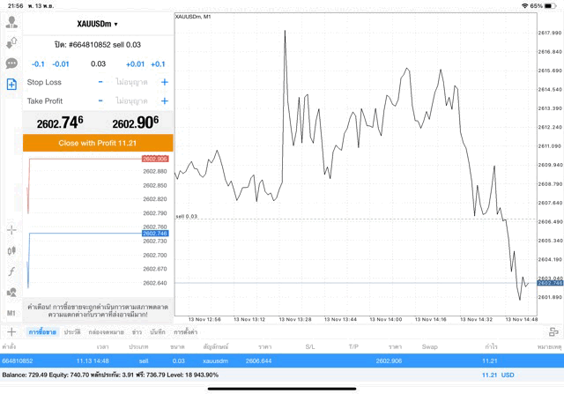Increase the Take Profit value
The image size is (564, 394).
click(164, 100)
